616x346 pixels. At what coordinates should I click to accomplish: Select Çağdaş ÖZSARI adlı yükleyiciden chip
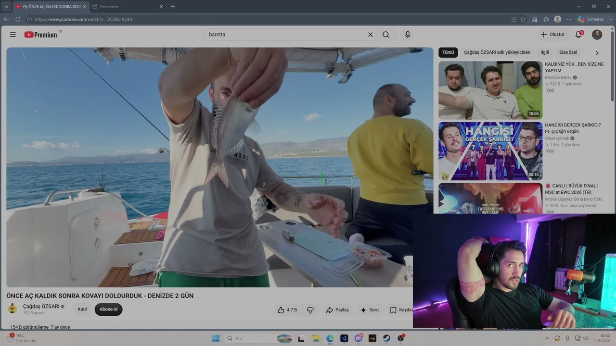click(x=497, y=52)
